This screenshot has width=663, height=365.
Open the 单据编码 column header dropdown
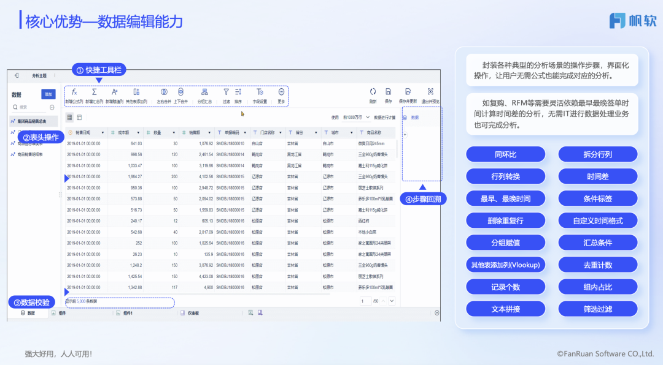[x=245, y=133]
